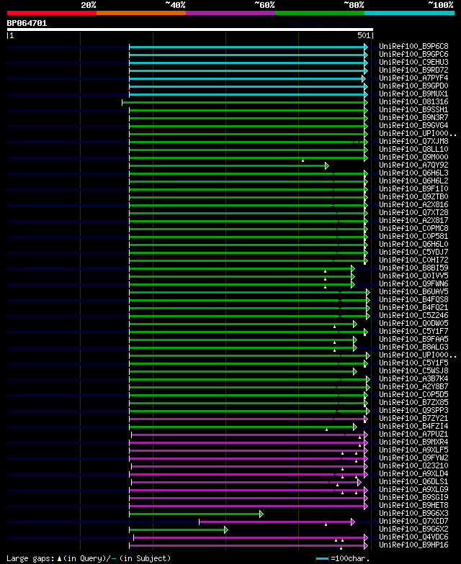The height and width of the screenshot is (564, 461).
Task: Click UniRef100_B8BI59 label
Action: [x=413, y=268]
